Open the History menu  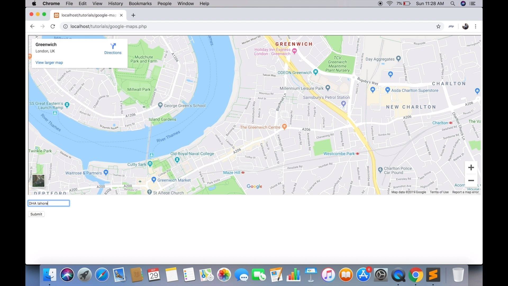click(116, 3)
